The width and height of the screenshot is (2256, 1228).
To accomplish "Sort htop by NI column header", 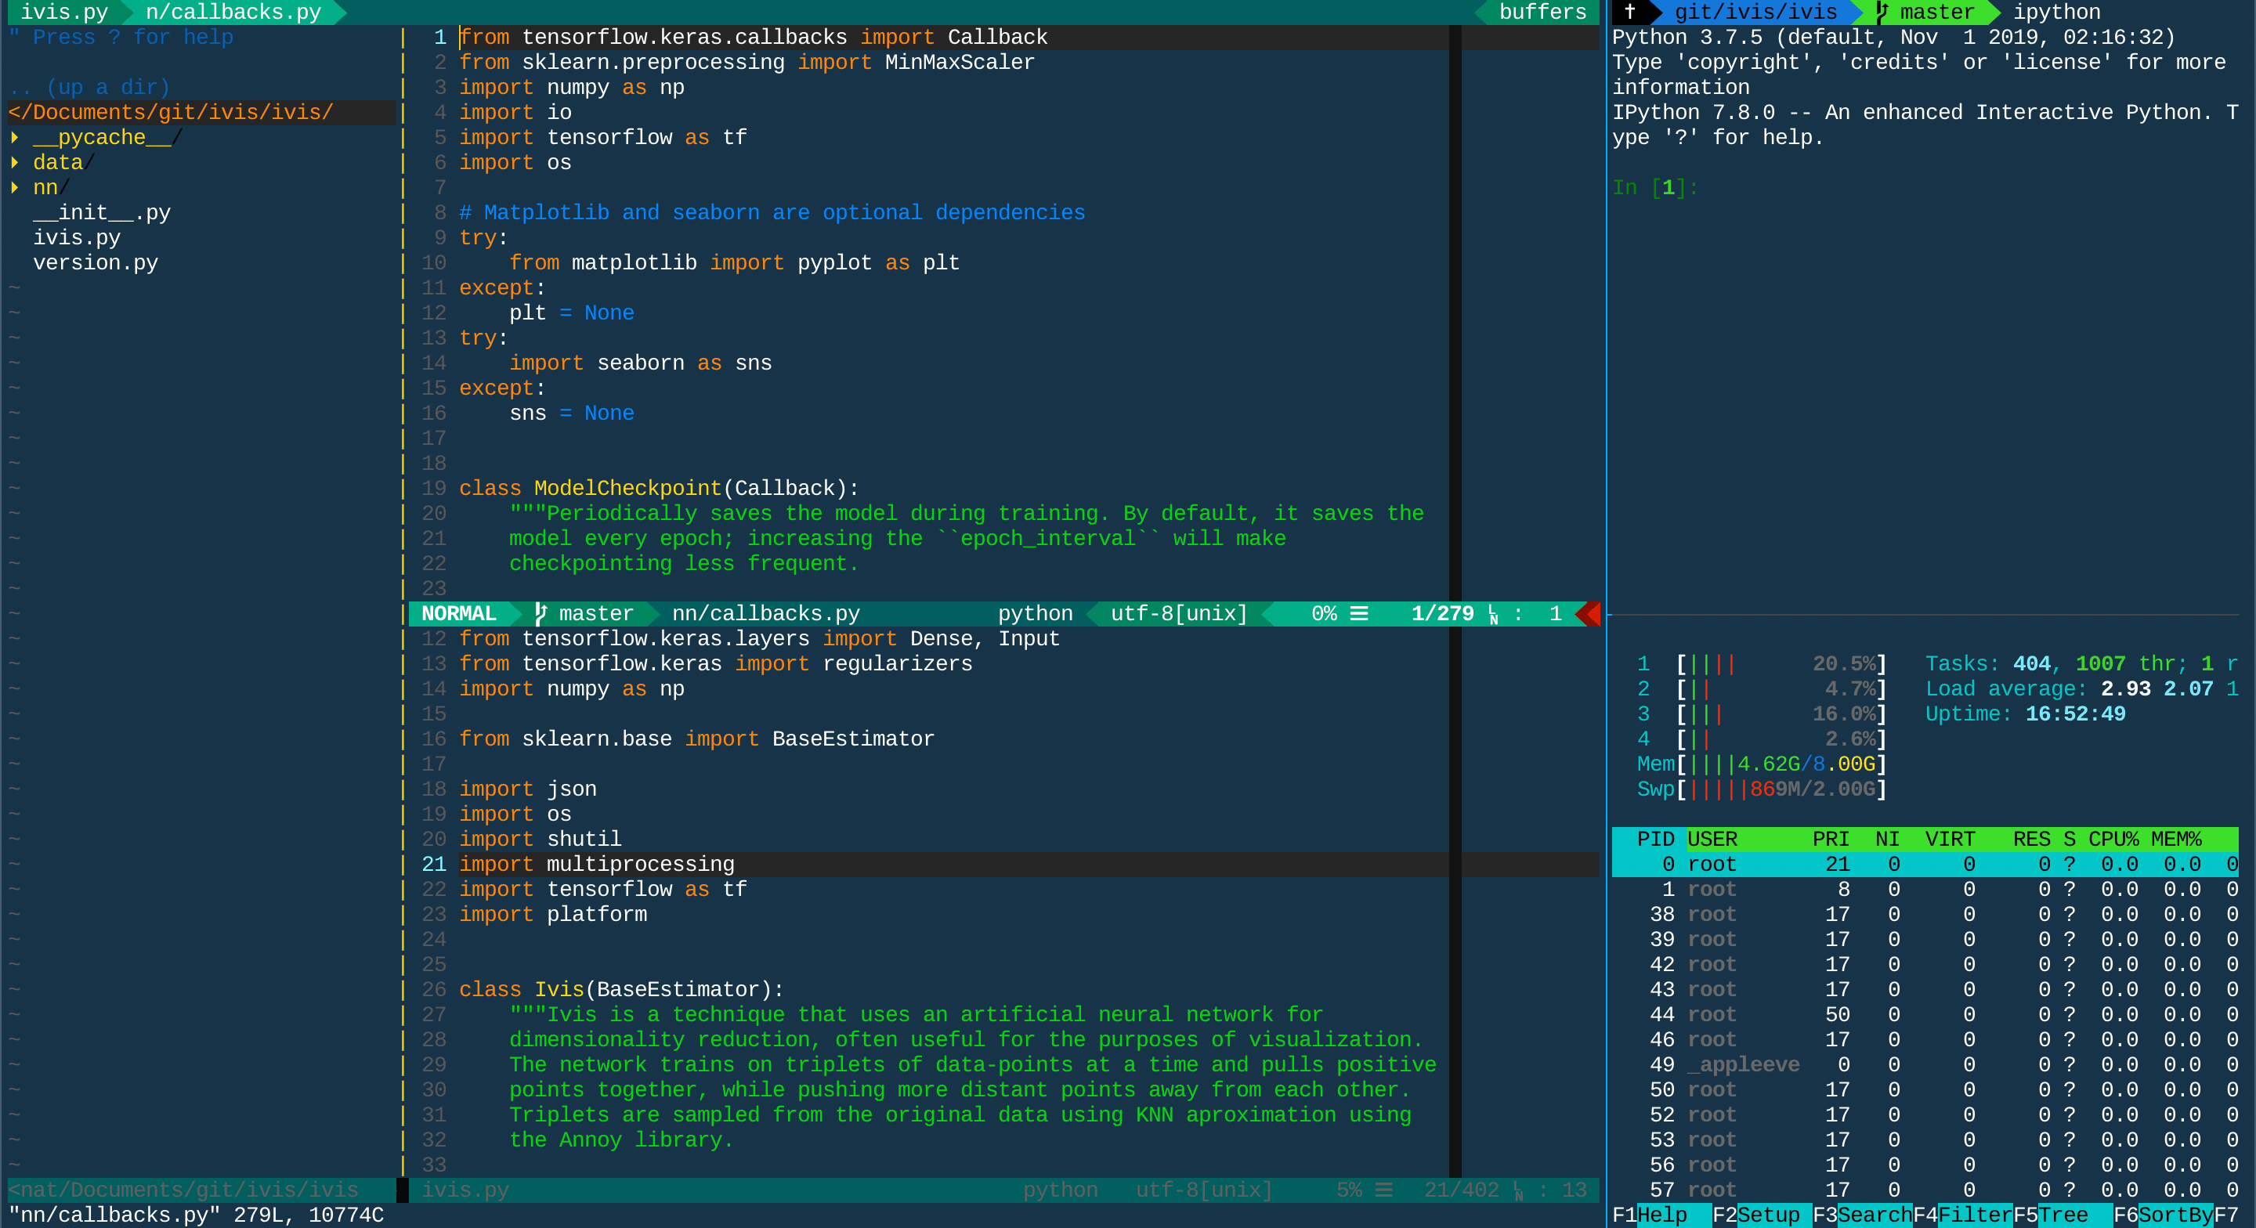I will [1886, 839].
